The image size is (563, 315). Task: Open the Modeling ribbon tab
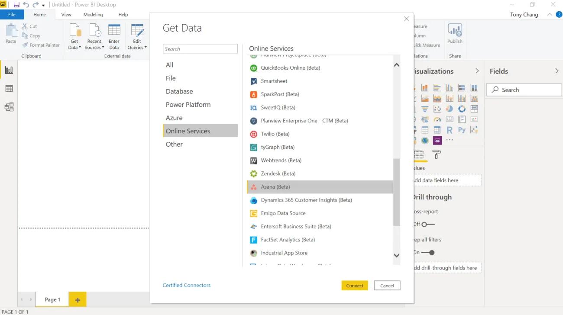[x=93, y=14]
